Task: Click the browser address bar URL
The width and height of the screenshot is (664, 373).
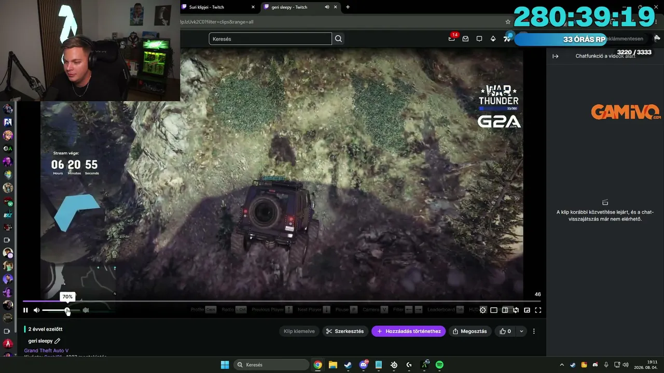Action: (216, 22)
